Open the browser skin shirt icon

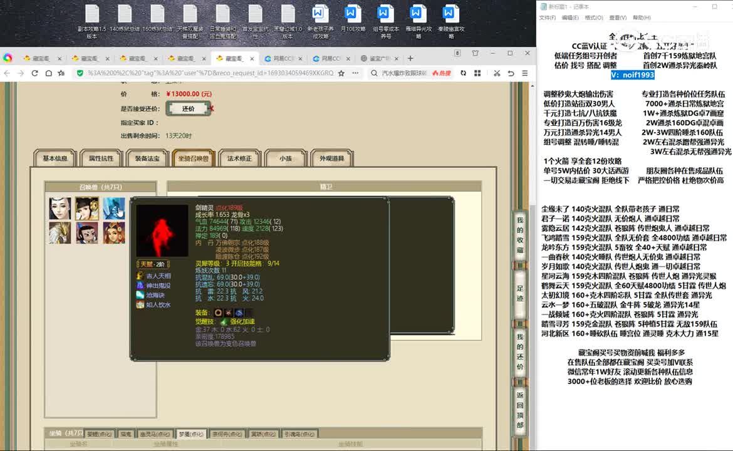coord(476,53)
